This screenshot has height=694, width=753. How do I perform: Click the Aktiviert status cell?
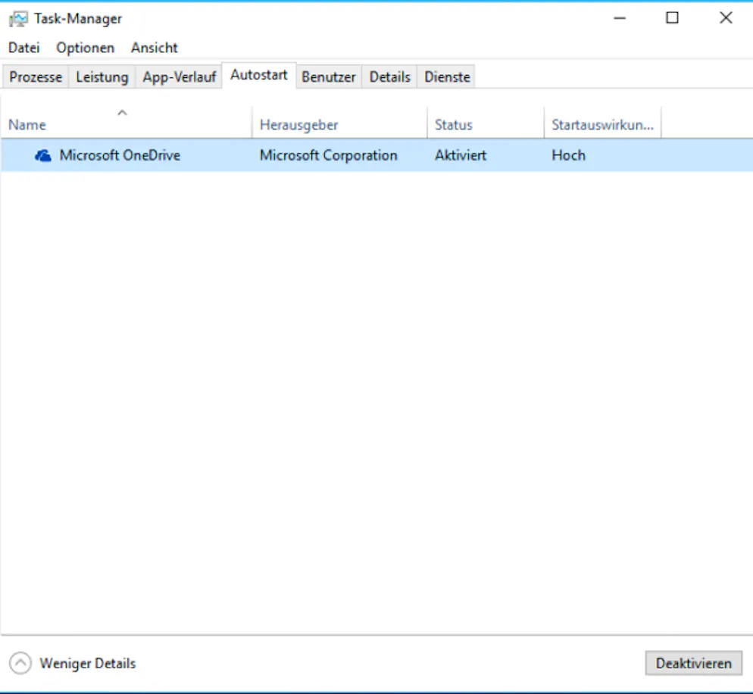(461, 155)
